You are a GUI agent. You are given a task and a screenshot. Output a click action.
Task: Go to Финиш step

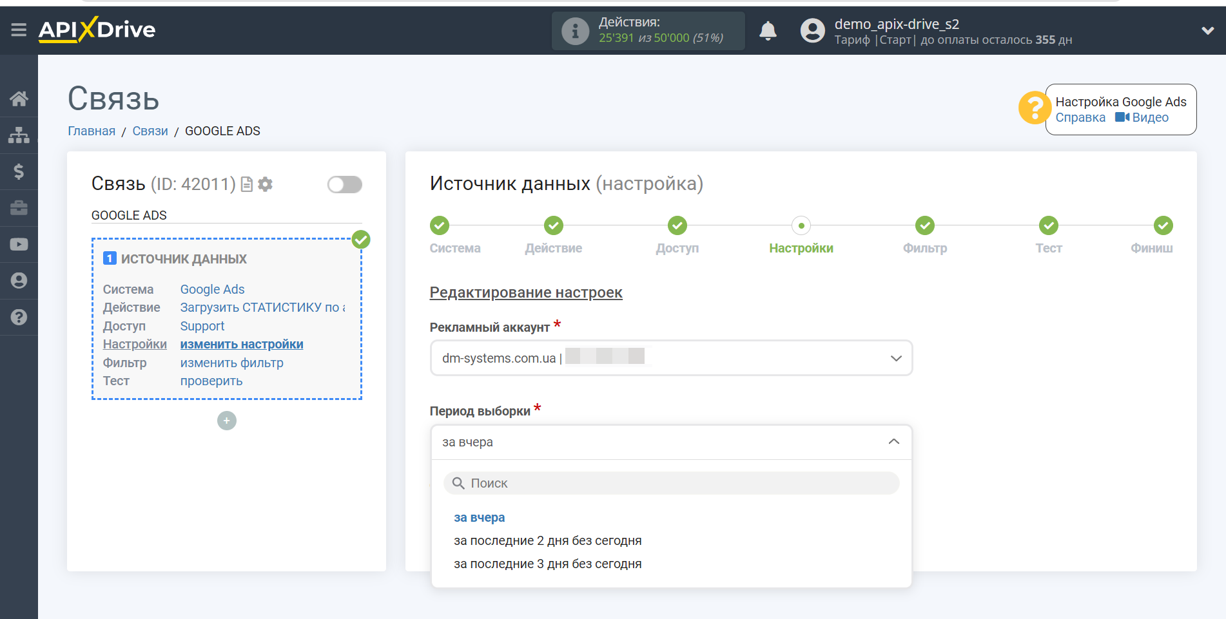pyautogui.click(x=1163, y=225)
